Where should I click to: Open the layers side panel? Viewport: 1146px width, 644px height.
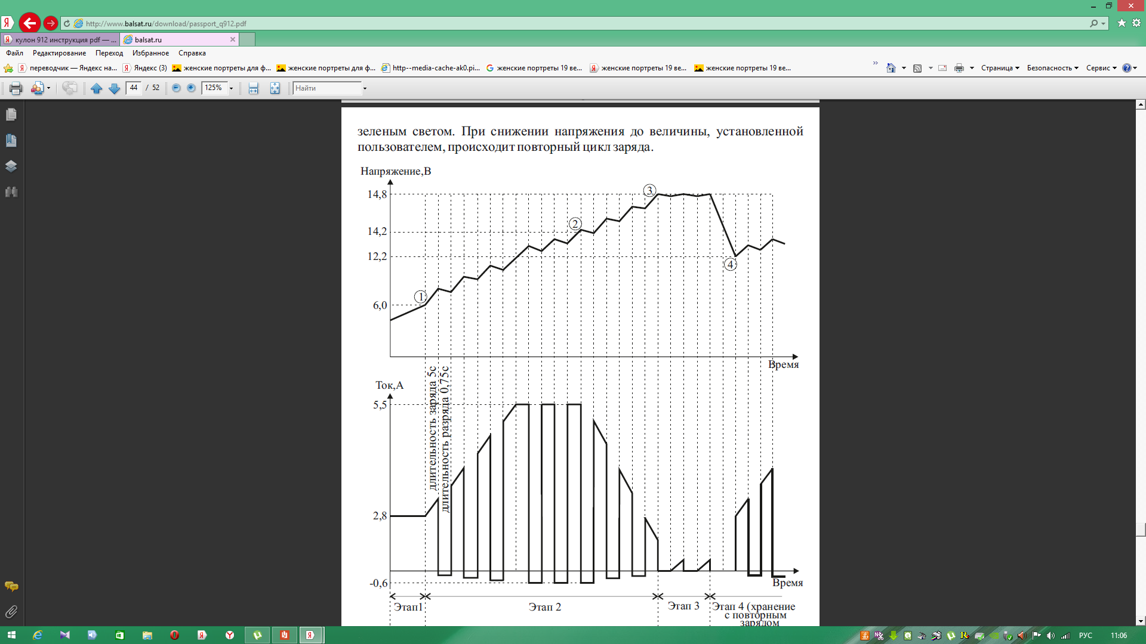coord(11,166)
